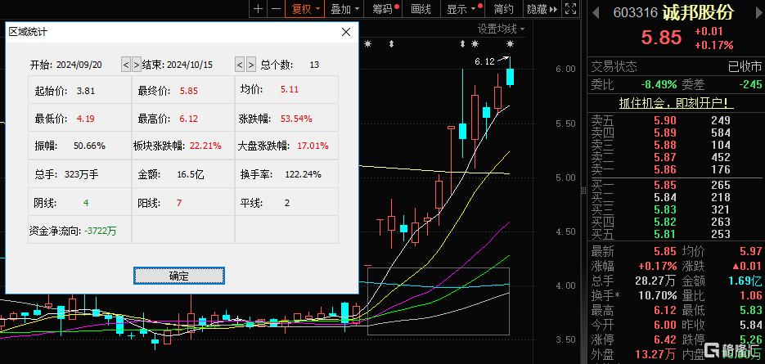
Task: Click the minus zoom-out chart button
Action: (276, 9)
